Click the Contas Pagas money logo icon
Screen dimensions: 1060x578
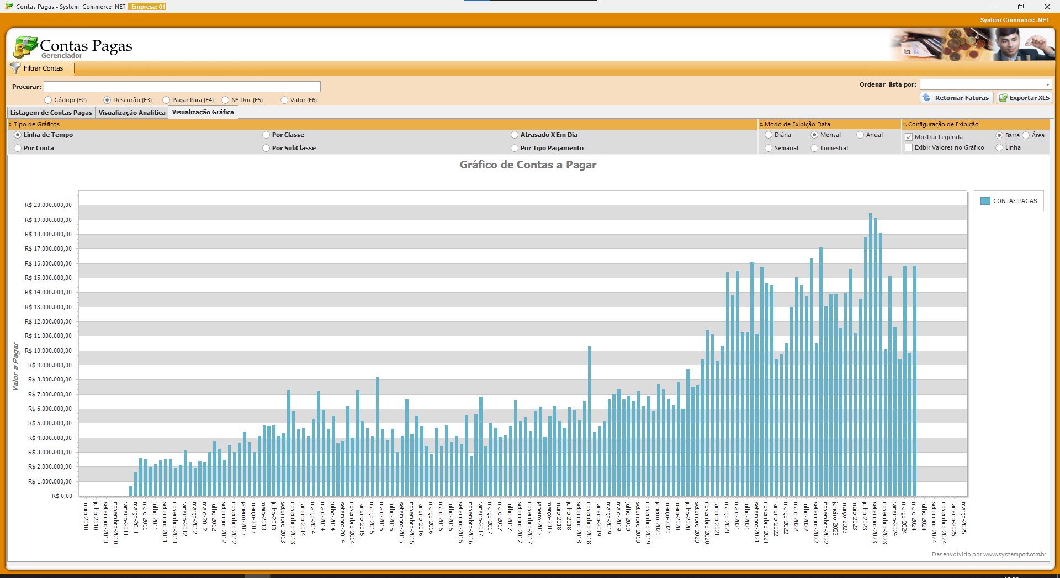pos(25,47)
